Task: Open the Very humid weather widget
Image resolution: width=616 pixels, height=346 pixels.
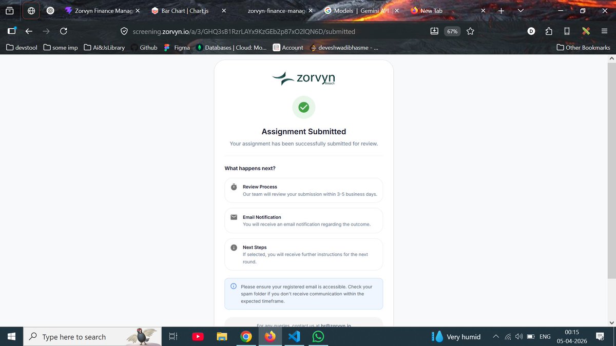Action: (456, 337)
